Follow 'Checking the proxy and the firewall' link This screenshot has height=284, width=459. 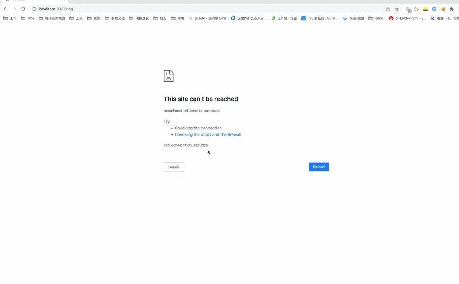pyautogui.click(x=208, y=135)
